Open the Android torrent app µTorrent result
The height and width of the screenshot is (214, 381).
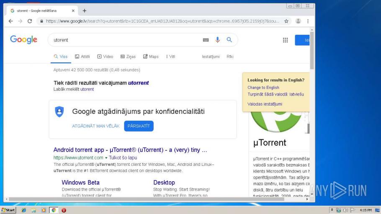pyautogui.click(x=130, y=150)
